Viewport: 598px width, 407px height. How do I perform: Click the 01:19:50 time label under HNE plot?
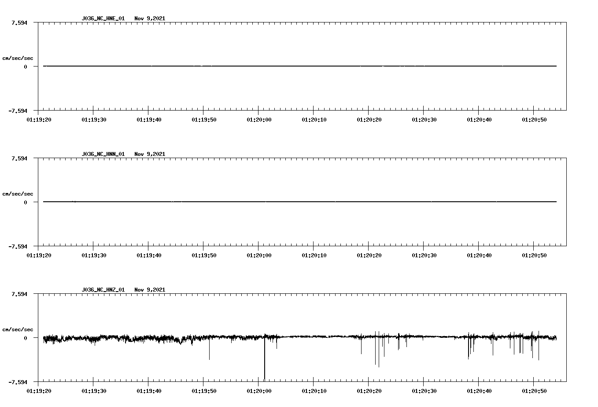[204, 119]
